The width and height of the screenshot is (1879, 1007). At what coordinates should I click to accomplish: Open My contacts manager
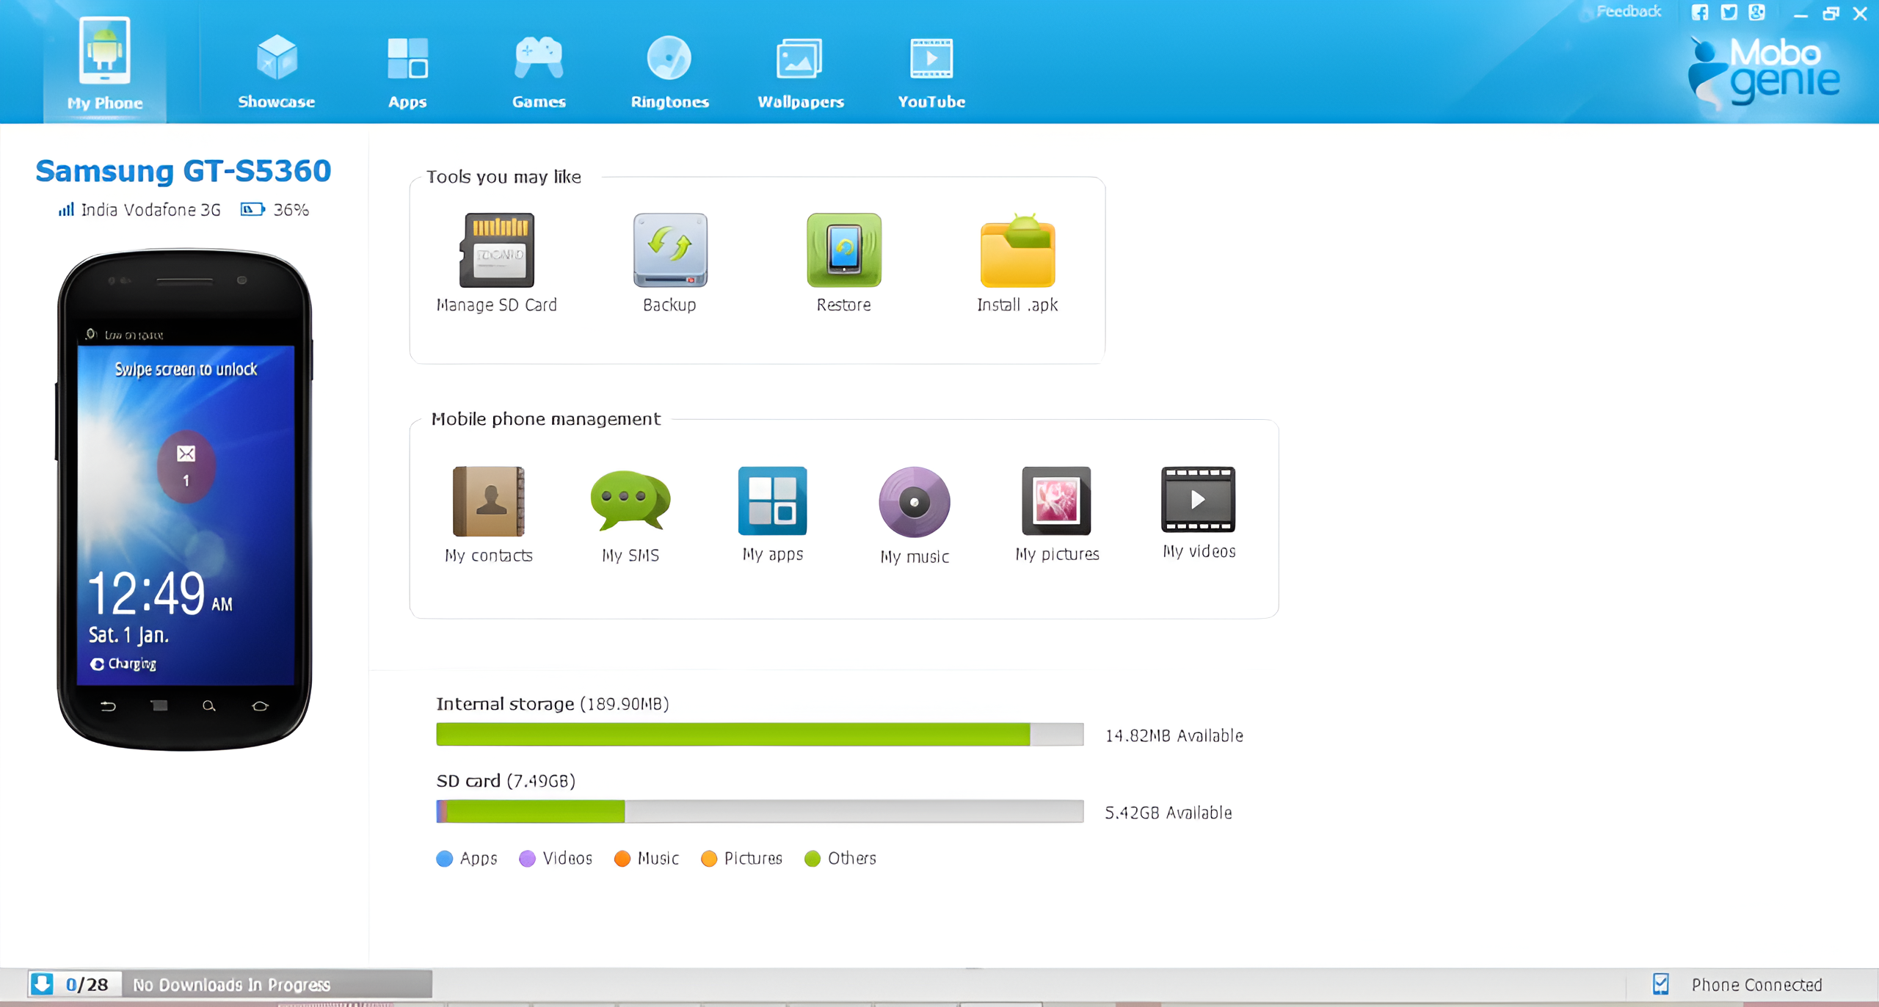(x=488, y=502)
